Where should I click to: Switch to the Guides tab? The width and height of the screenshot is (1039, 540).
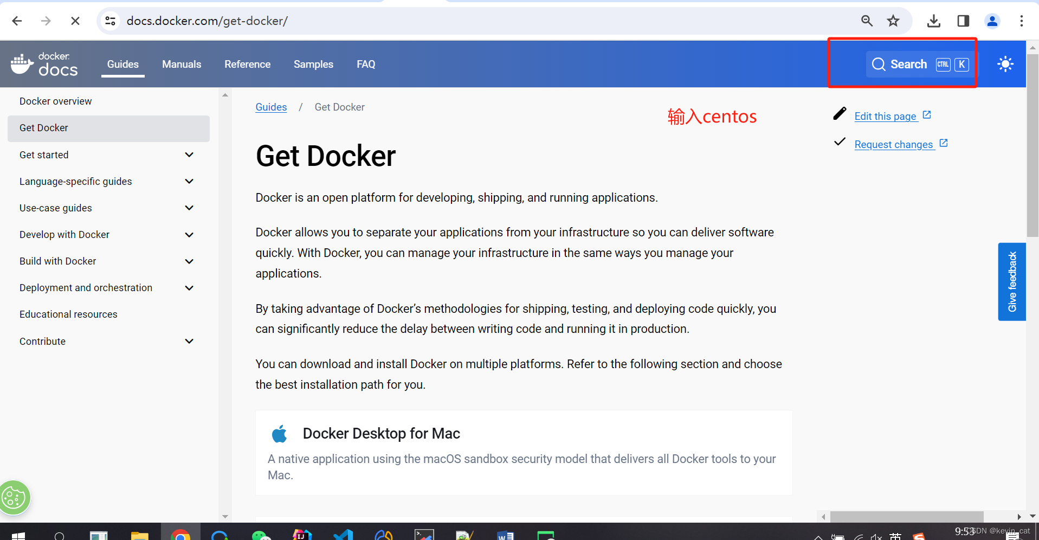coord(123,64)
